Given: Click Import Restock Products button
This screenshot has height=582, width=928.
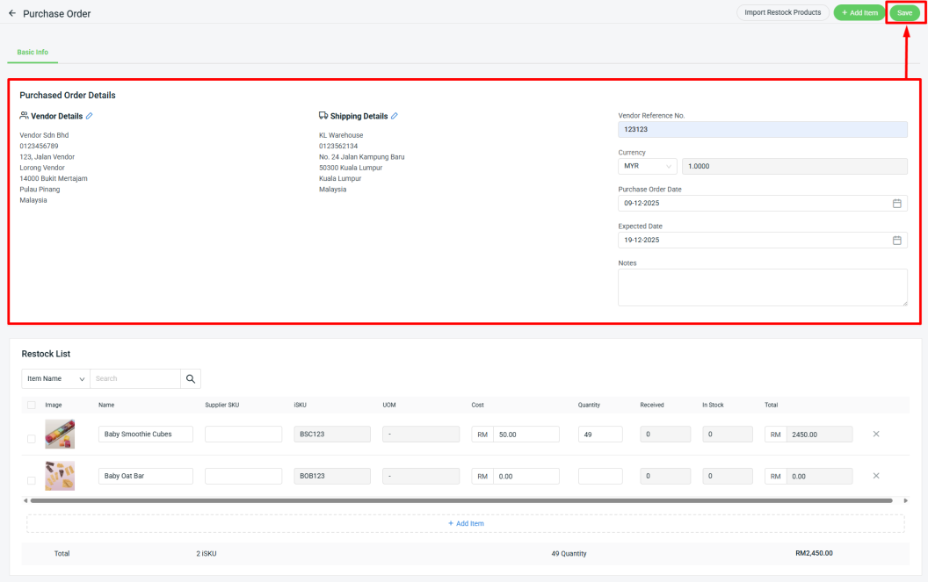Looking at the screenshot, I should tap(782, 12).
